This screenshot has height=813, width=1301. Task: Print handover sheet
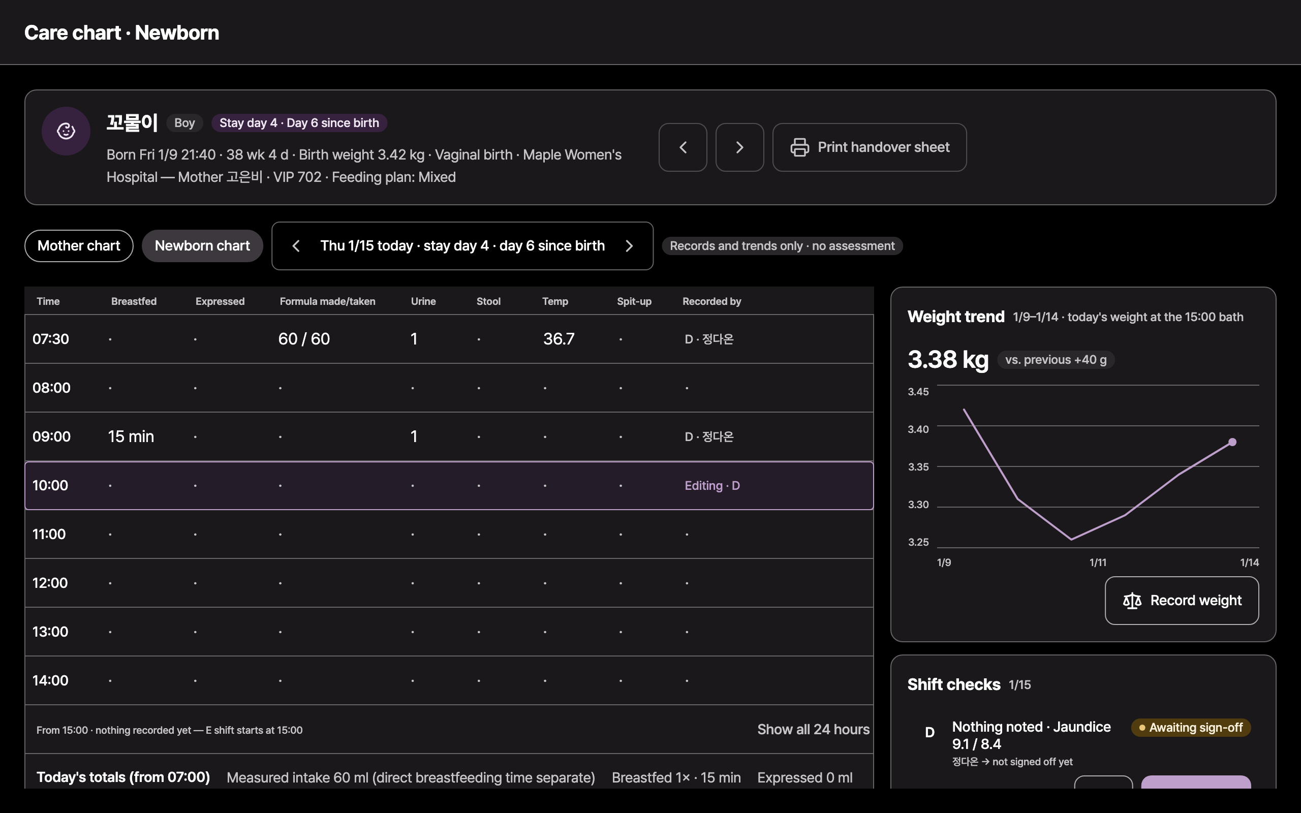pyautogui.click(x=870, y=147)
